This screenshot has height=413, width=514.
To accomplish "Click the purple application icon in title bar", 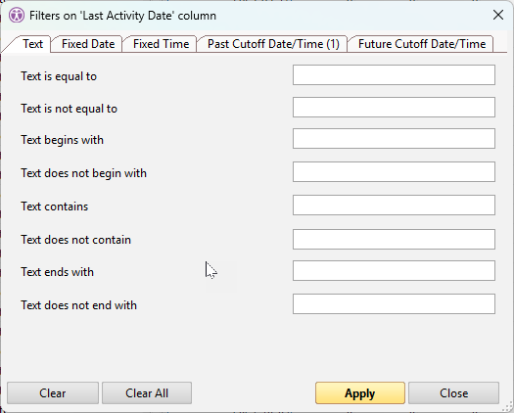I will click(17, 15).
